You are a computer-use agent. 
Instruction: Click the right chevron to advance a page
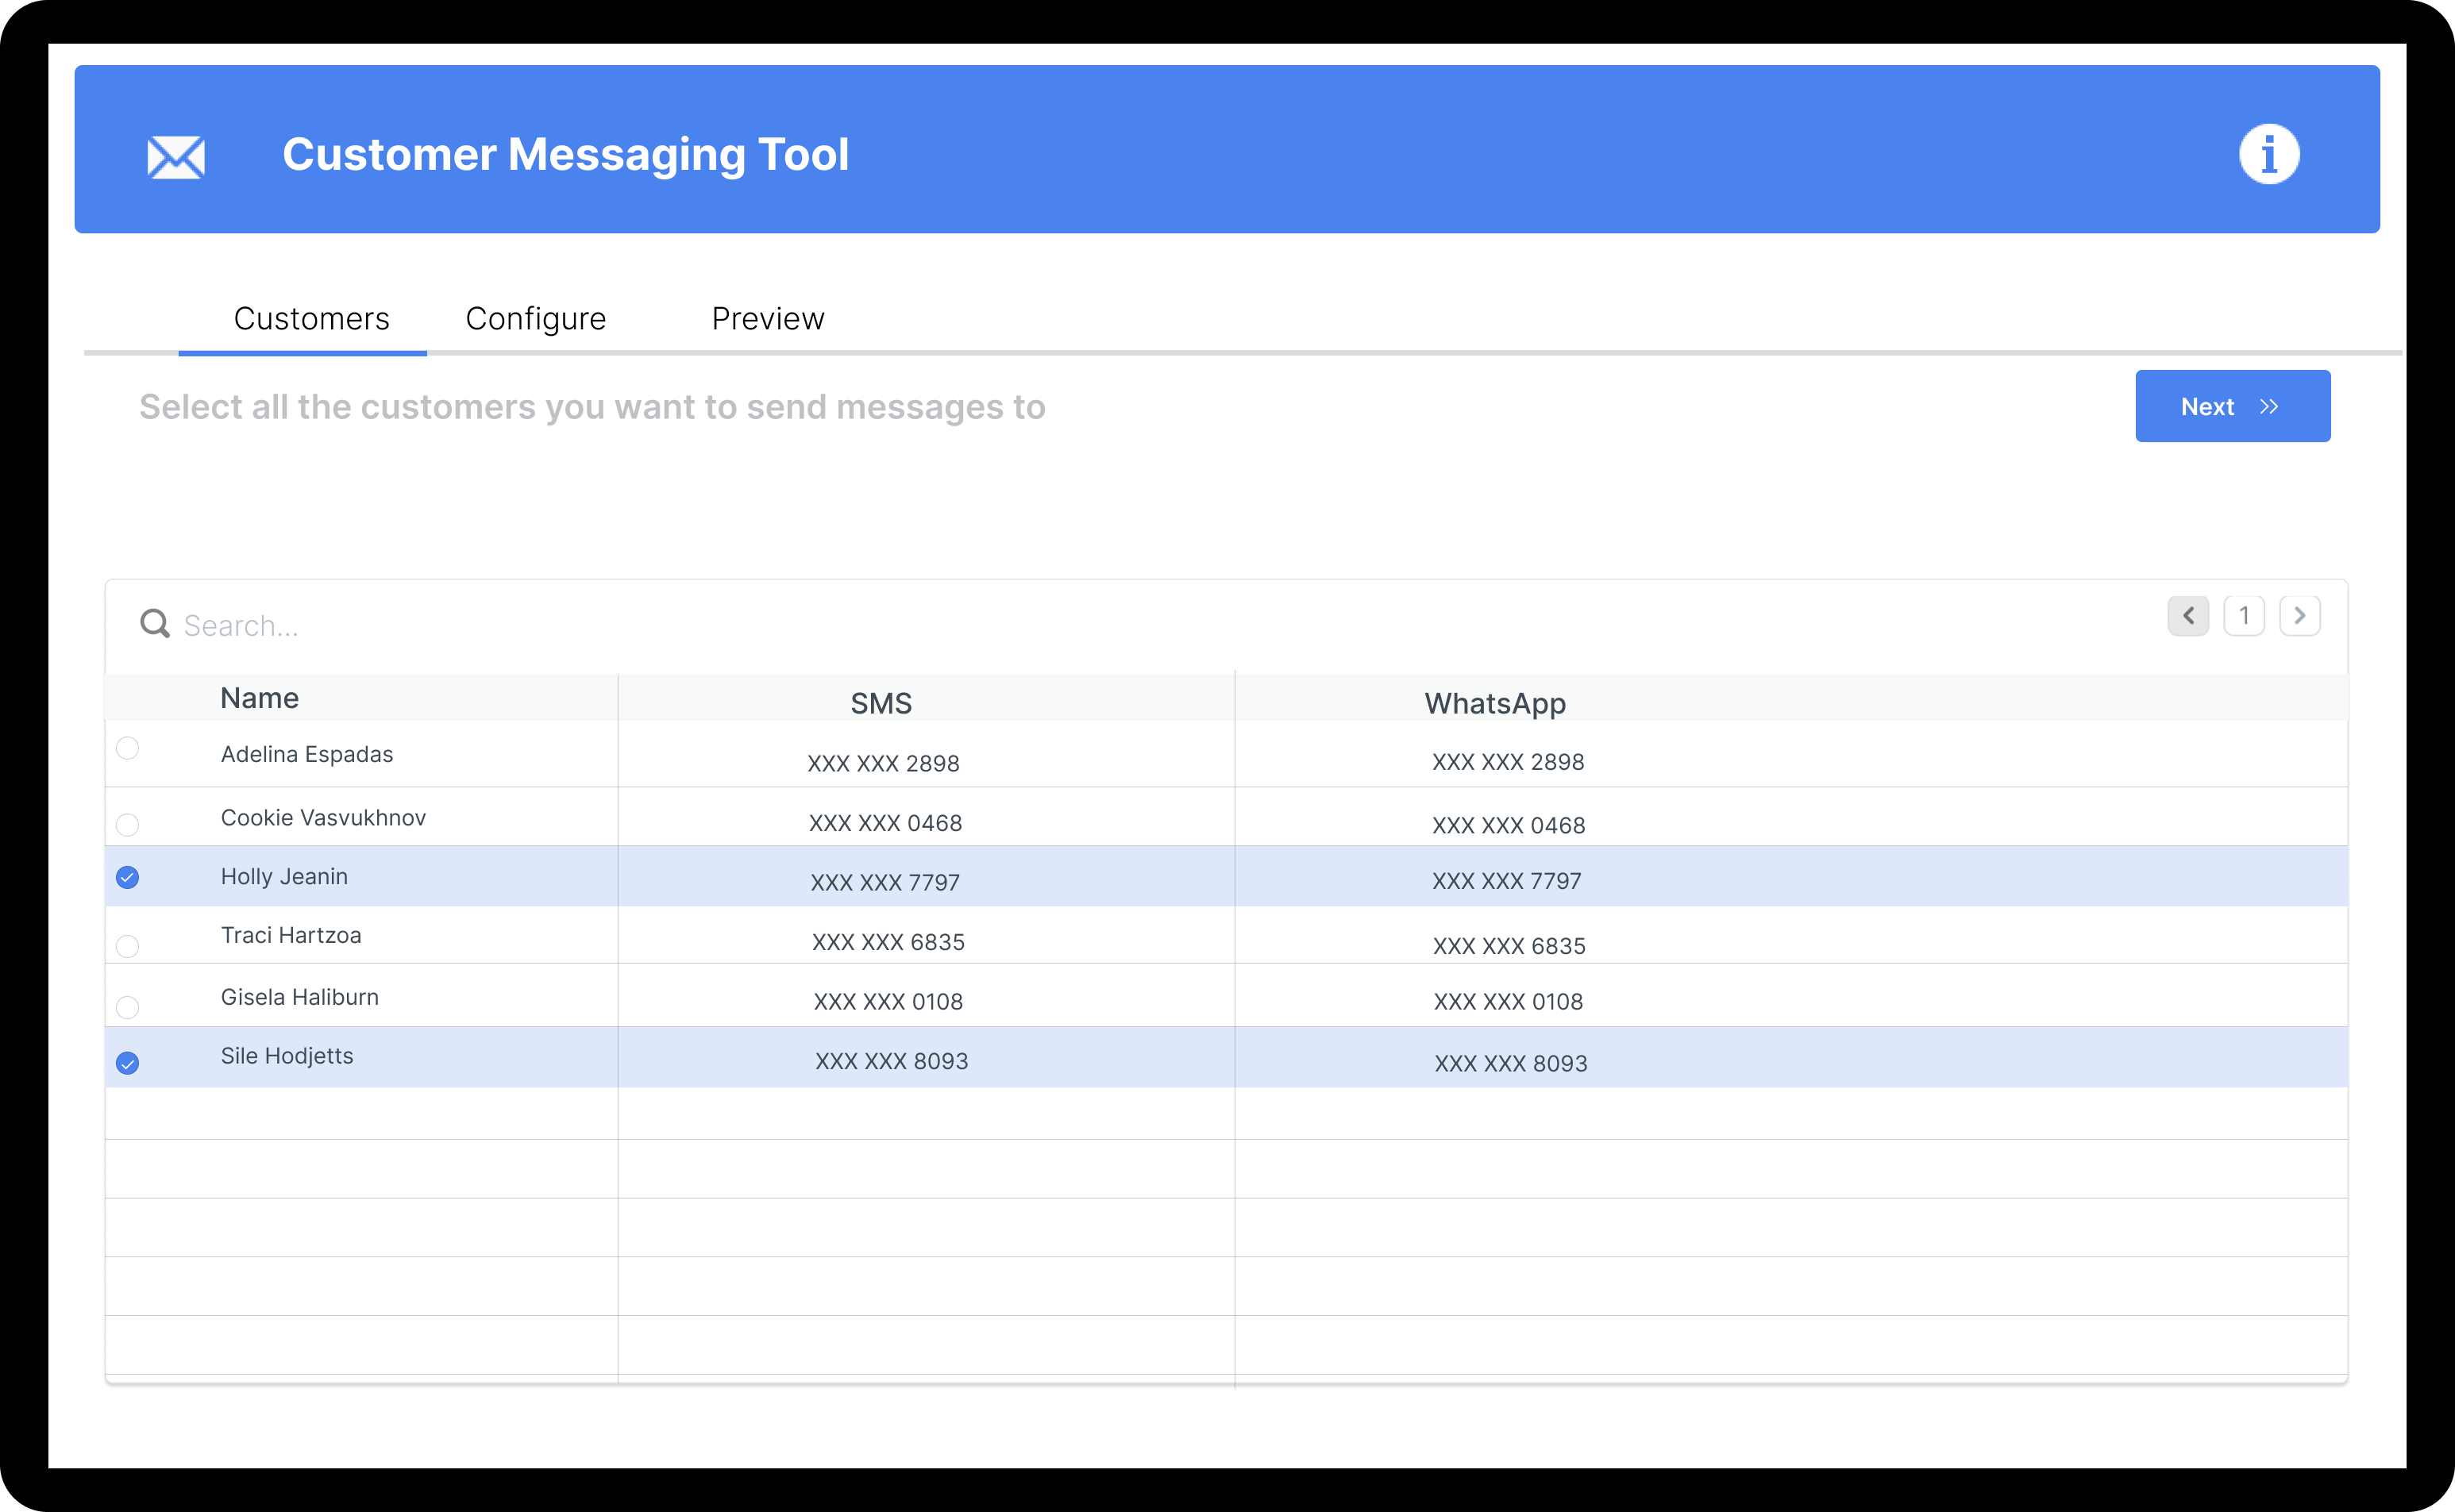click(x=2301, y=615)
